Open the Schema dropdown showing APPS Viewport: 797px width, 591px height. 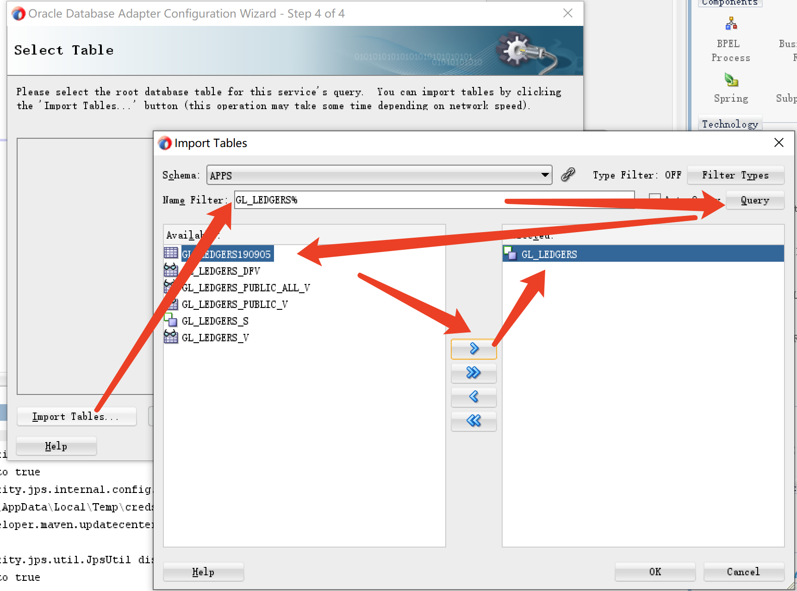[x=379, y=175]
